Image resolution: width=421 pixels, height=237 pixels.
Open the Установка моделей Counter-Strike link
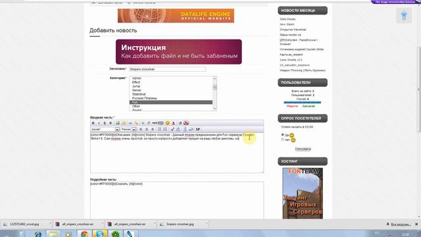pyautogui.click(x=301, y=49)
